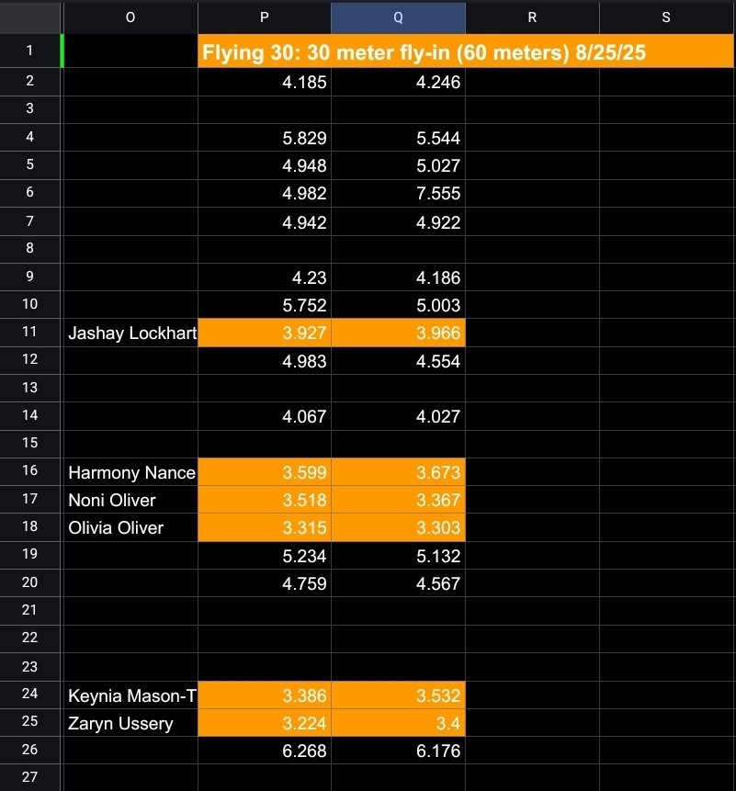Viewport: 736px width, 791px height.
Task: Select row 1 header
Action: [29, 51]
